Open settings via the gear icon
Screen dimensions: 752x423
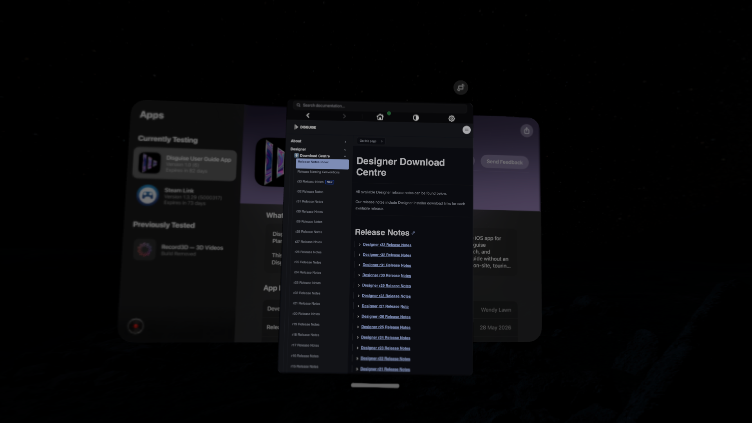pyautogui.click(x=452, y=119)
